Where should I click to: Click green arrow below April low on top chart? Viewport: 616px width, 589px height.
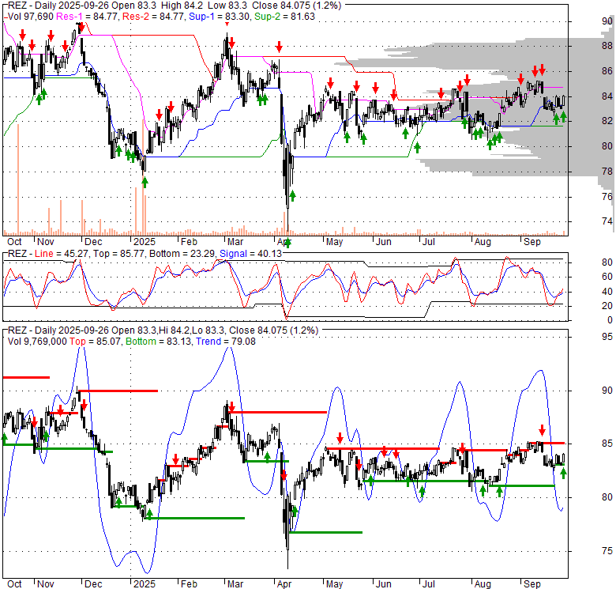tap(288, 243)
